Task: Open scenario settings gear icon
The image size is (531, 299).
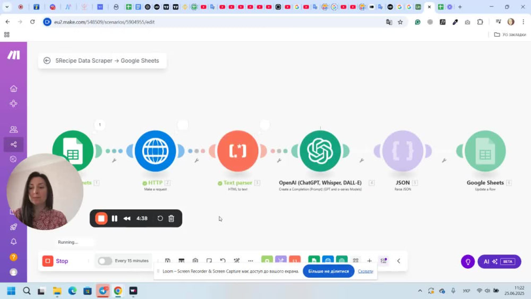Action: pyautogui.click(x=195, y=261)
